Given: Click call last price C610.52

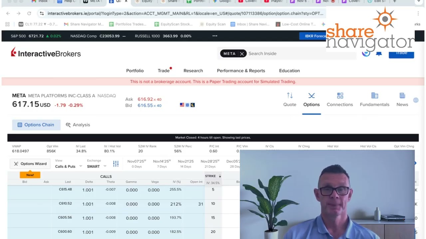Looking at the screenshot, I should [65, 203].
